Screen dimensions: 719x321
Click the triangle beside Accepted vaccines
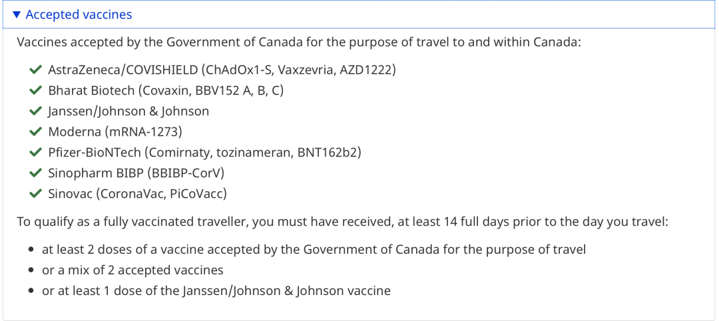click(17, 15)
